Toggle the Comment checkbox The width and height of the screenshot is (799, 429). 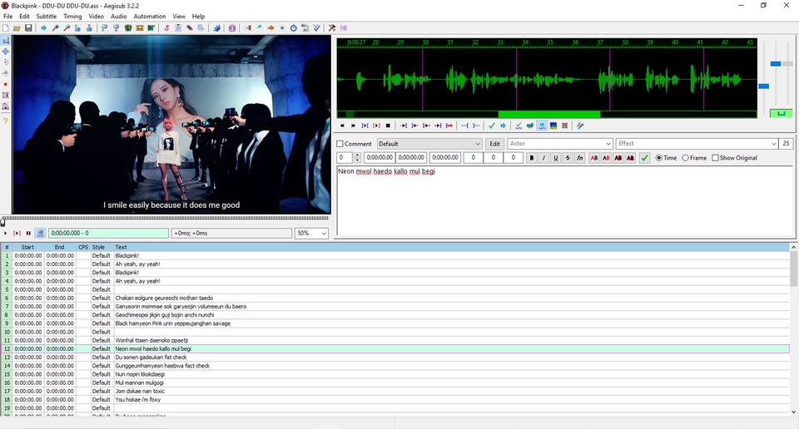(x=340, y=144)
